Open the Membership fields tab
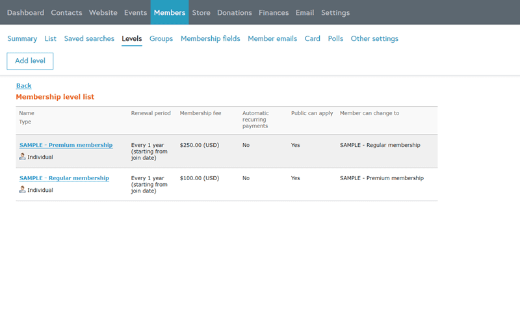This screenshot has width=520, height=318. point(210,38)
